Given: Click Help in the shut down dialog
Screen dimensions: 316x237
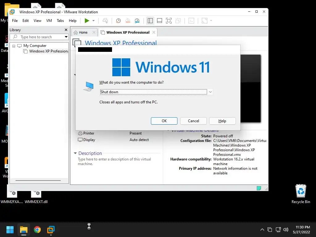Looking at the screenshot, I should pos(222,121).
